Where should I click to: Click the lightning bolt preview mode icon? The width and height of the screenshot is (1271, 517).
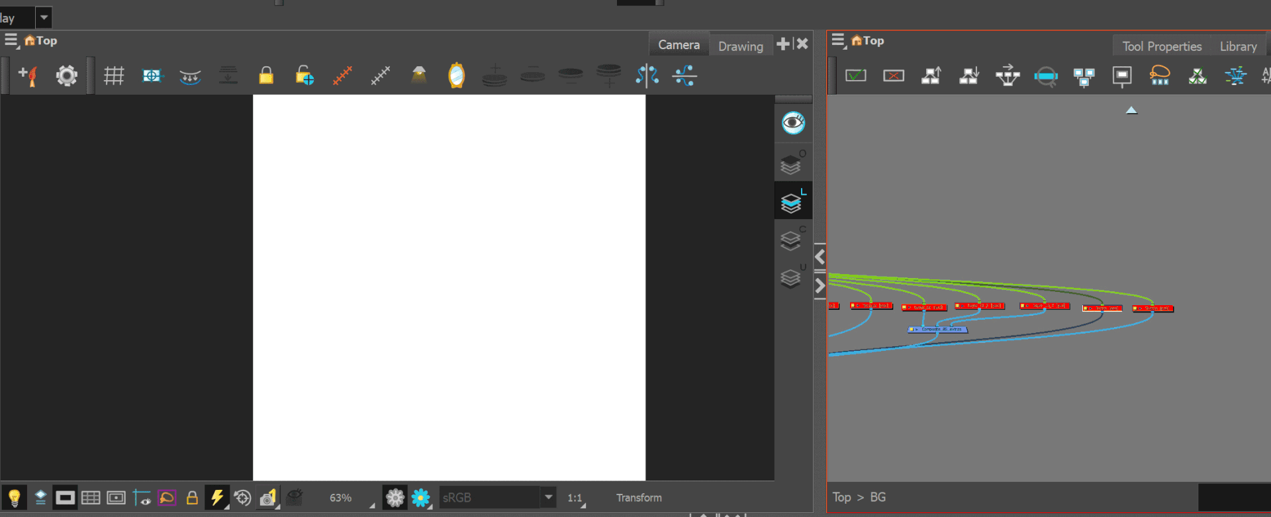tap(216, 498)
